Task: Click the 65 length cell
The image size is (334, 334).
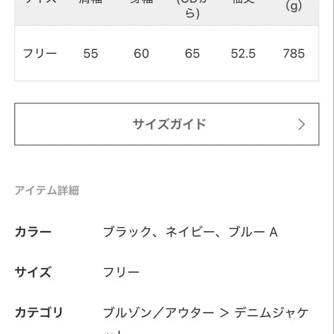Action: point(192,54)
